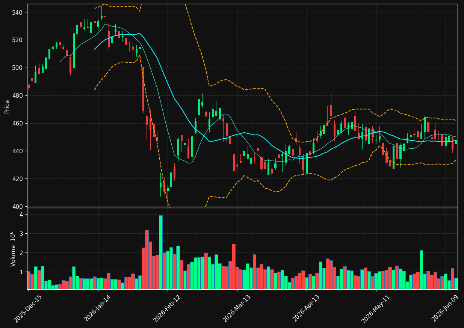
Task: Click the 2026-Jan-14 date label
Action: tap(98, 308)
